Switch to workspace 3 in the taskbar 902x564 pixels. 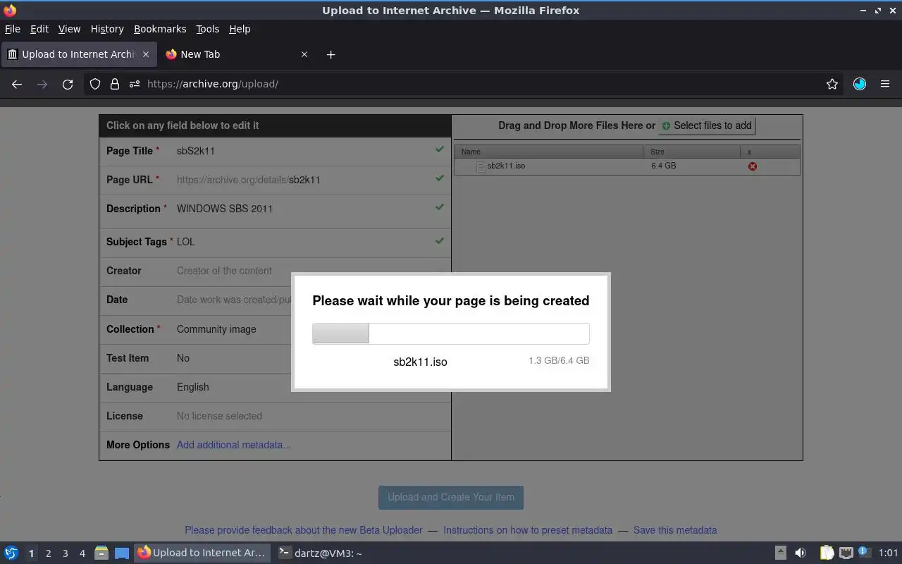(65, 553)
